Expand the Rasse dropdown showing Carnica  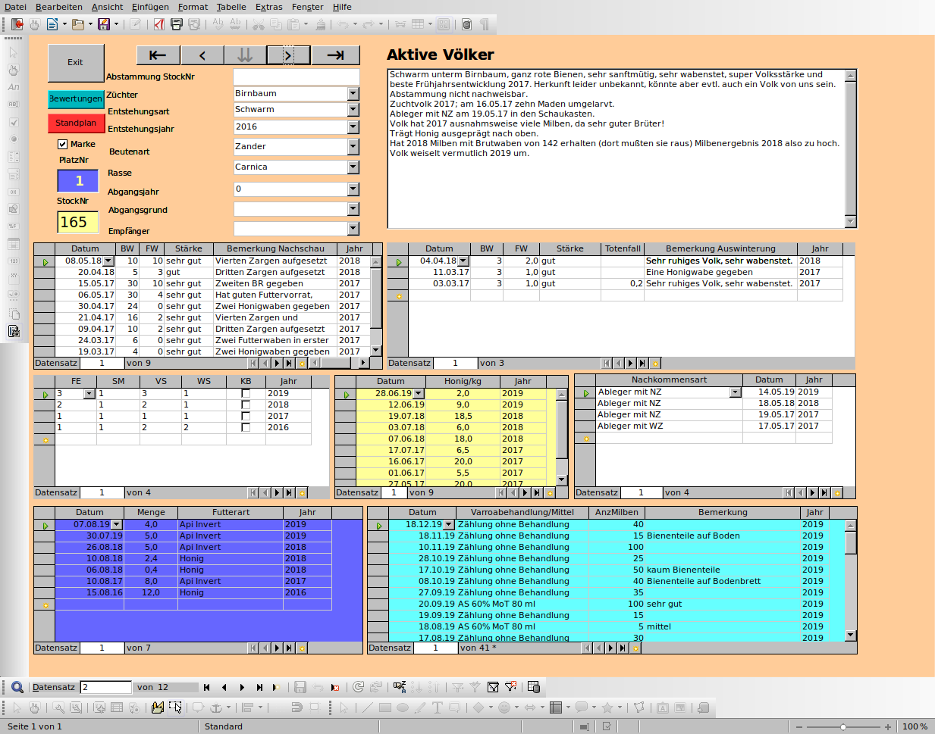click(x=353, y=167)
